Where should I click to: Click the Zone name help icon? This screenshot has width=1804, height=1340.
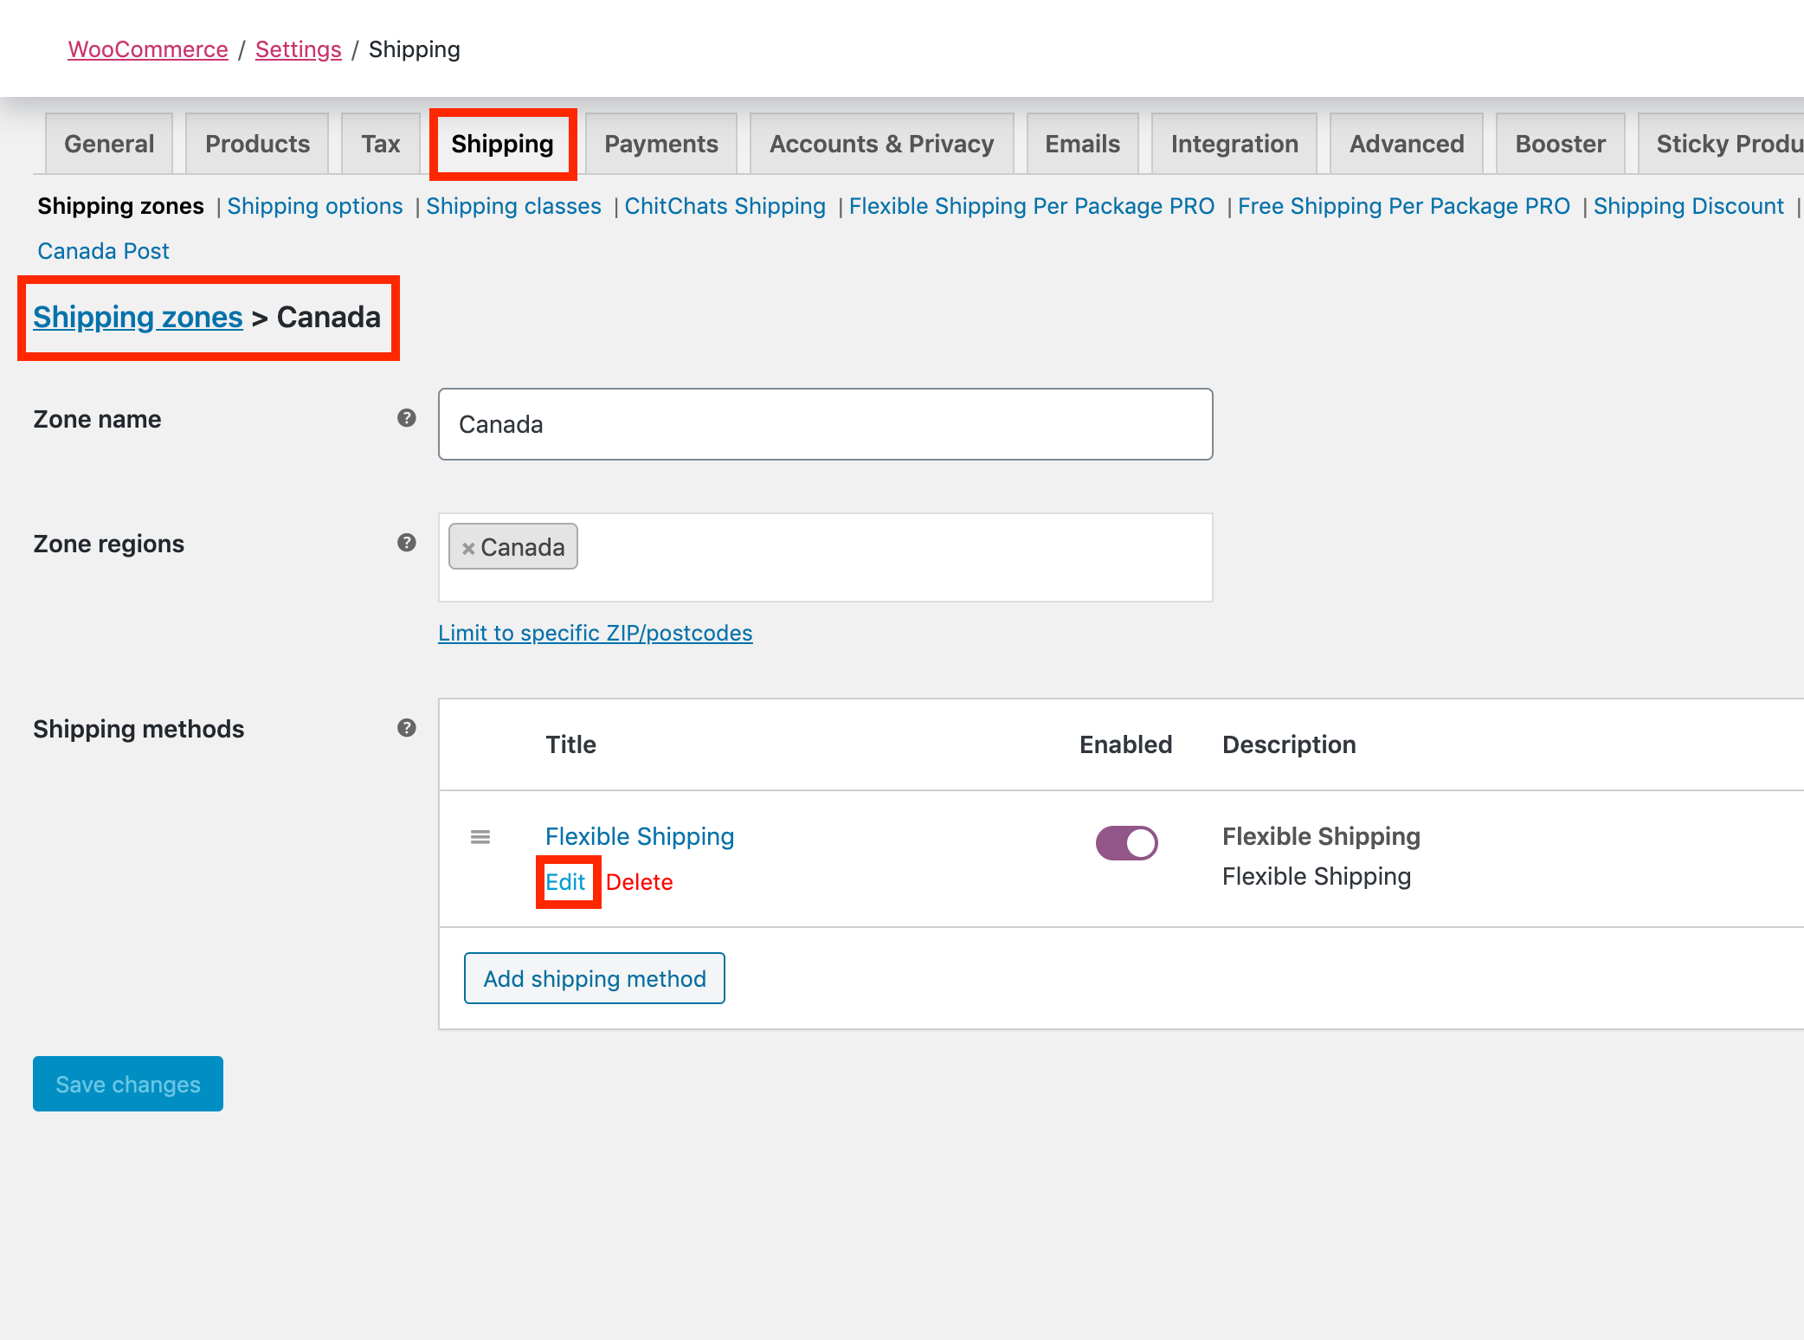407,418
